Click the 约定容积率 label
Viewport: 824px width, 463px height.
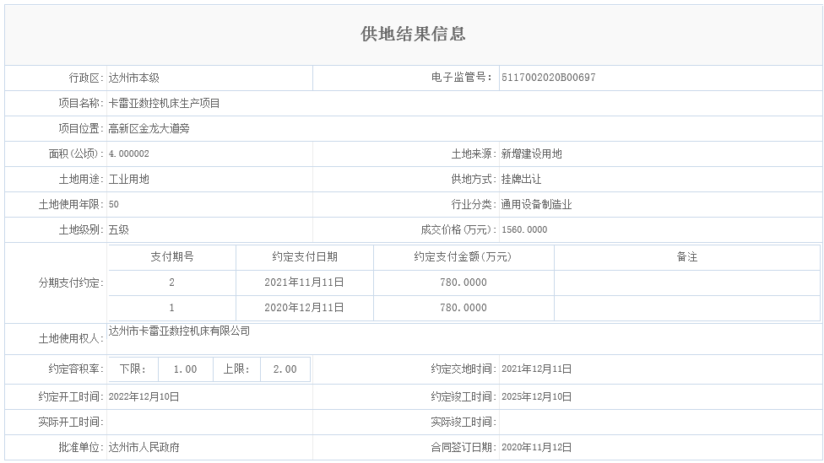(76, 369)
